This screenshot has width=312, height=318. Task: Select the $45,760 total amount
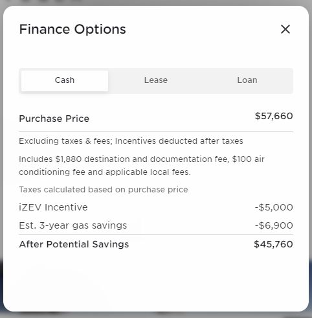coord(273,244)
